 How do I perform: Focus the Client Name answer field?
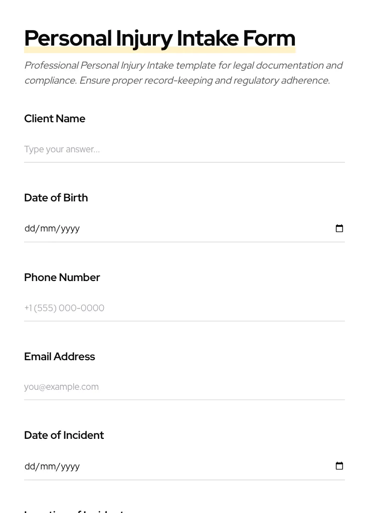click(184, 149)
